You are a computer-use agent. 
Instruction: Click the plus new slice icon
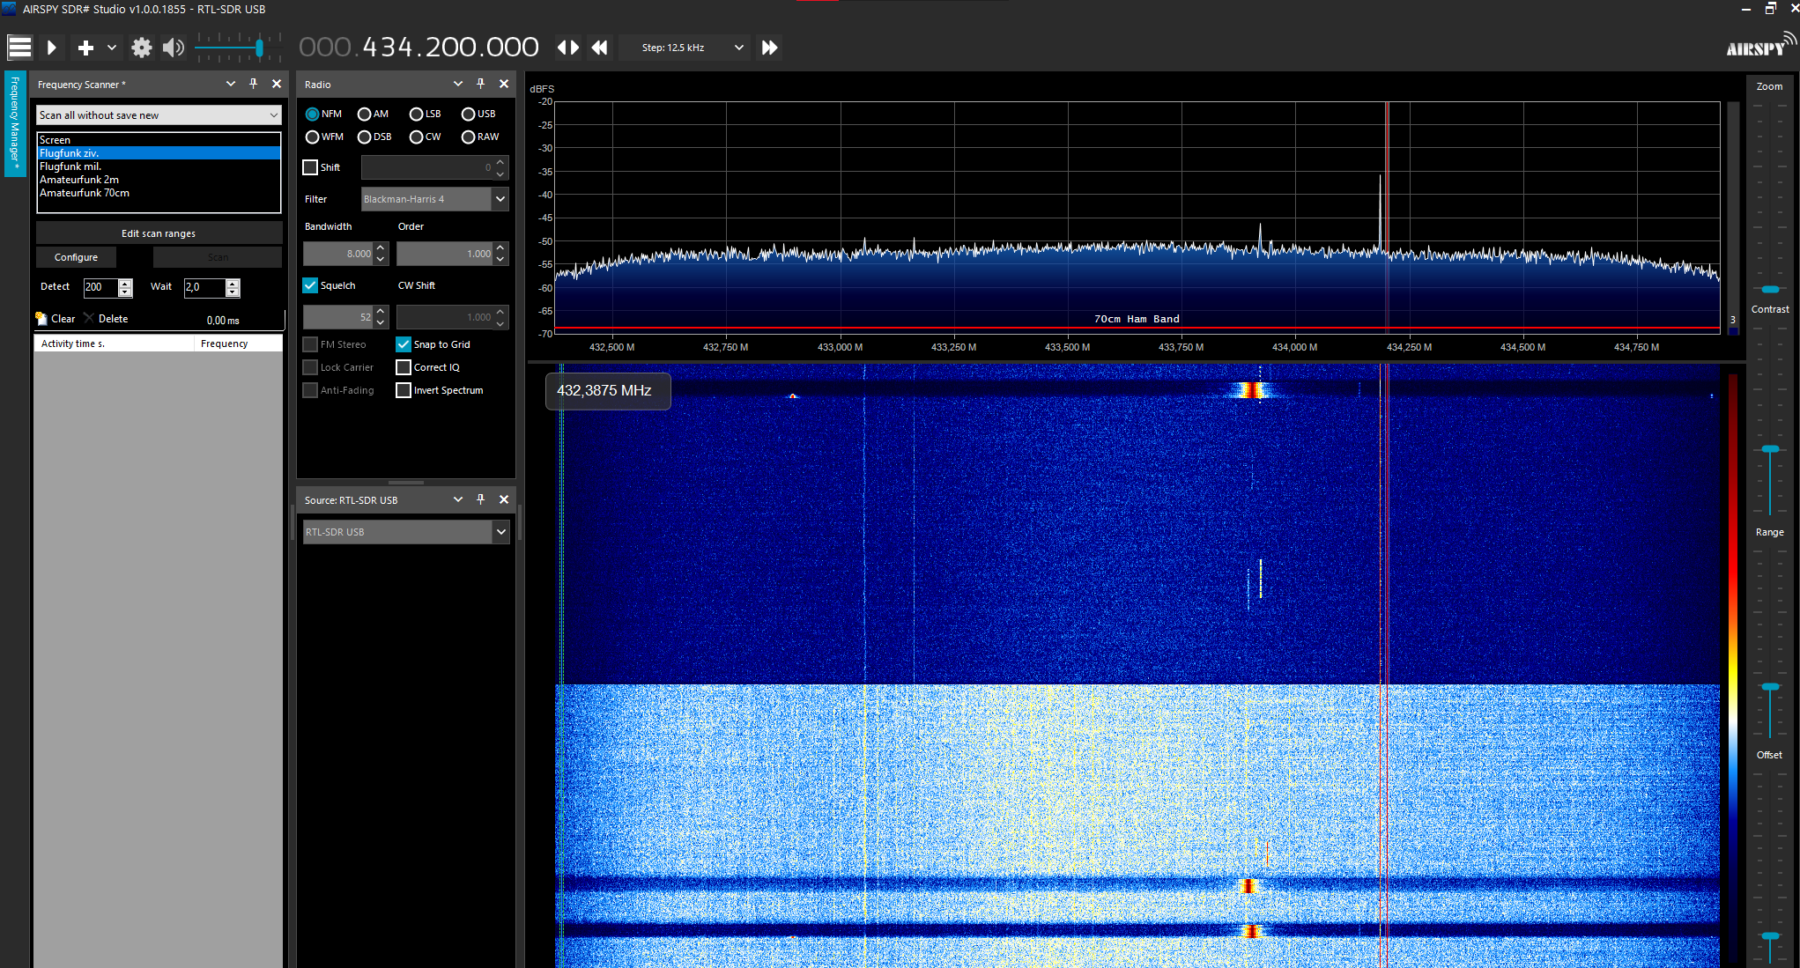point(85,48)
